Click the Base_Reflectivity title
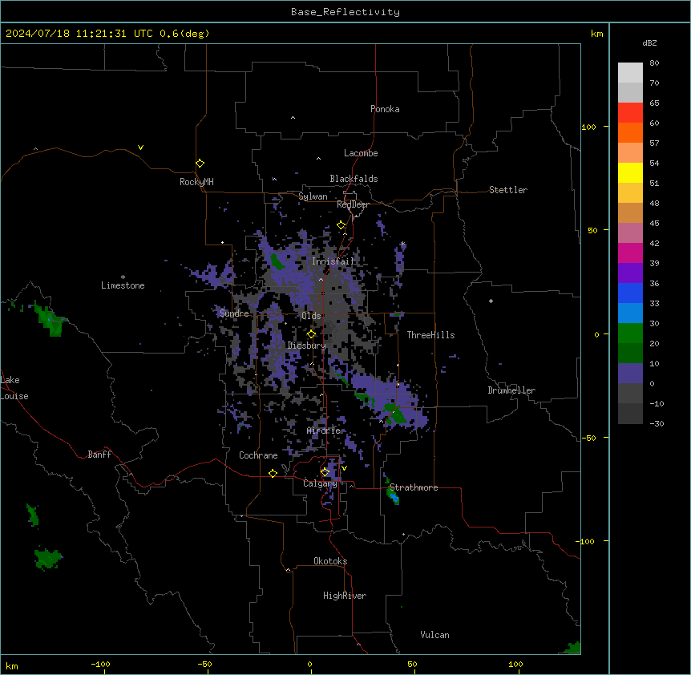 coord(345,12)
